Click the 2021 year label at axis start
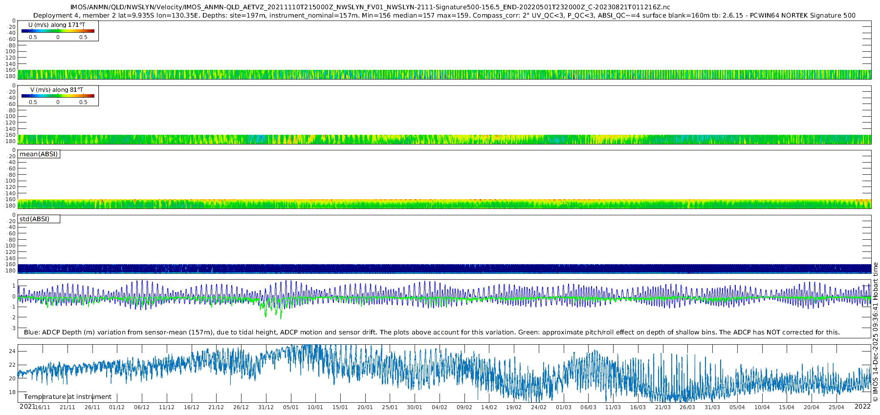This screenshot has height=415, width=880. 27,407
